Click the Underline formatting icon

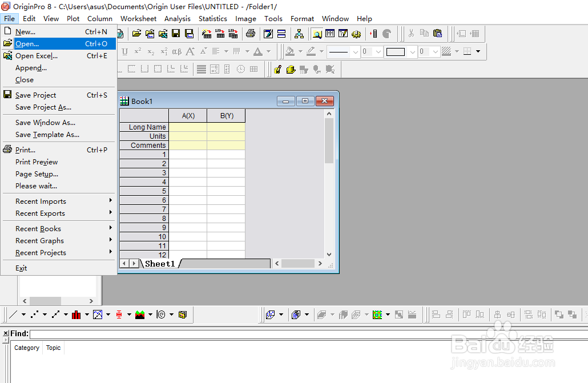click(125, 51)
